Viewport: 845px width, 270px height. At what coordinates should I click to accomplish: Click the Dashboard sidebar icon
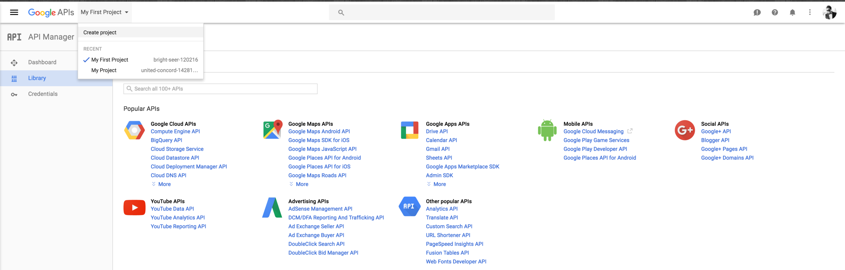tap(14, 63)
